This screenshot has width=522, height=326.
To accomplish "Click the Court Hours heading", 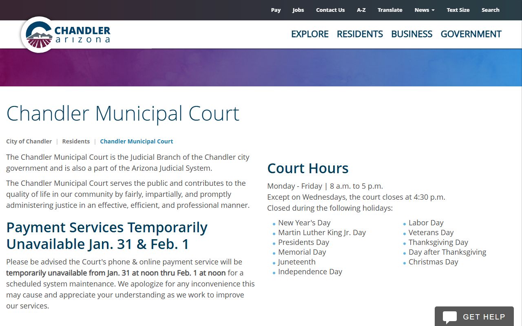I will pyautogui.click(x=308, y=168).
